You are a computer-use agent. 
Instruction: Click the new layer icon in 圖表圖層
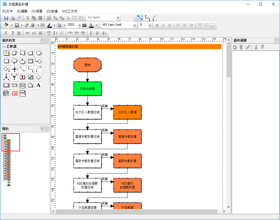point(235,47)
